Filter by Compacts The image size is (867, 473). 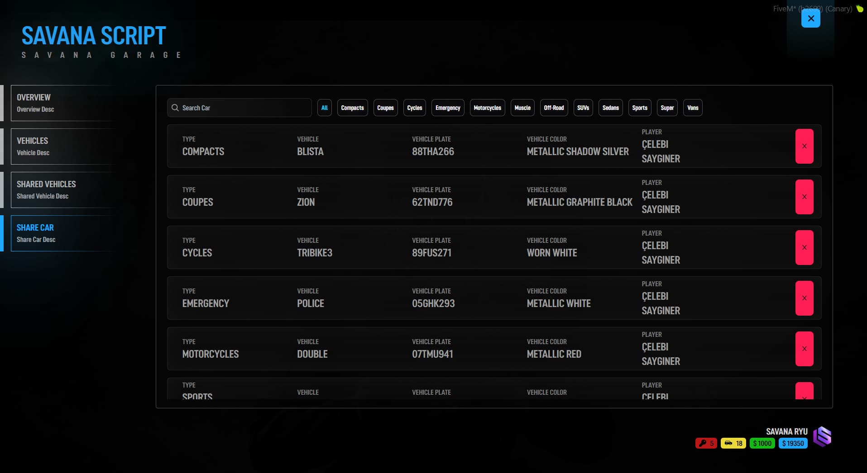352,108
